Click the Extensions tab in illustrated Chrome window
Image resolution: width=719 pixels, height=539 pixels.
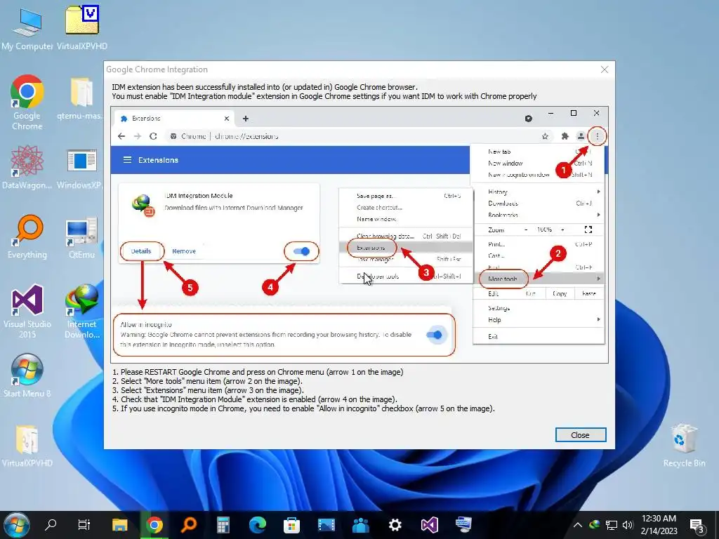click(x=174, y=119)
